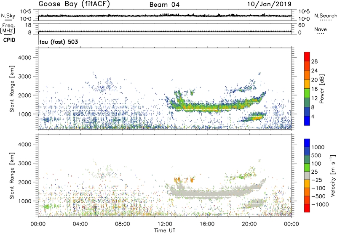Viewport: 337px width, 233px height.
Task: Click the "N.Search" legend label
Action: (x=325, y=16)
